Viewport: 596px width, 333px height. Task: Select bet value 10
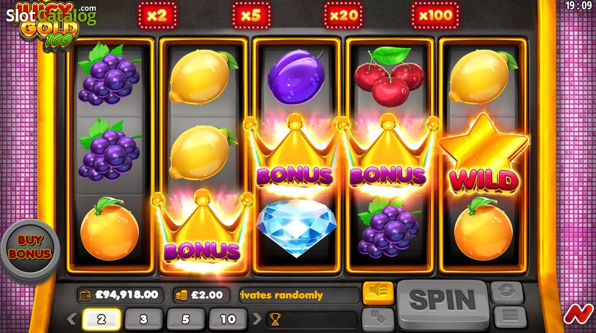228,319
